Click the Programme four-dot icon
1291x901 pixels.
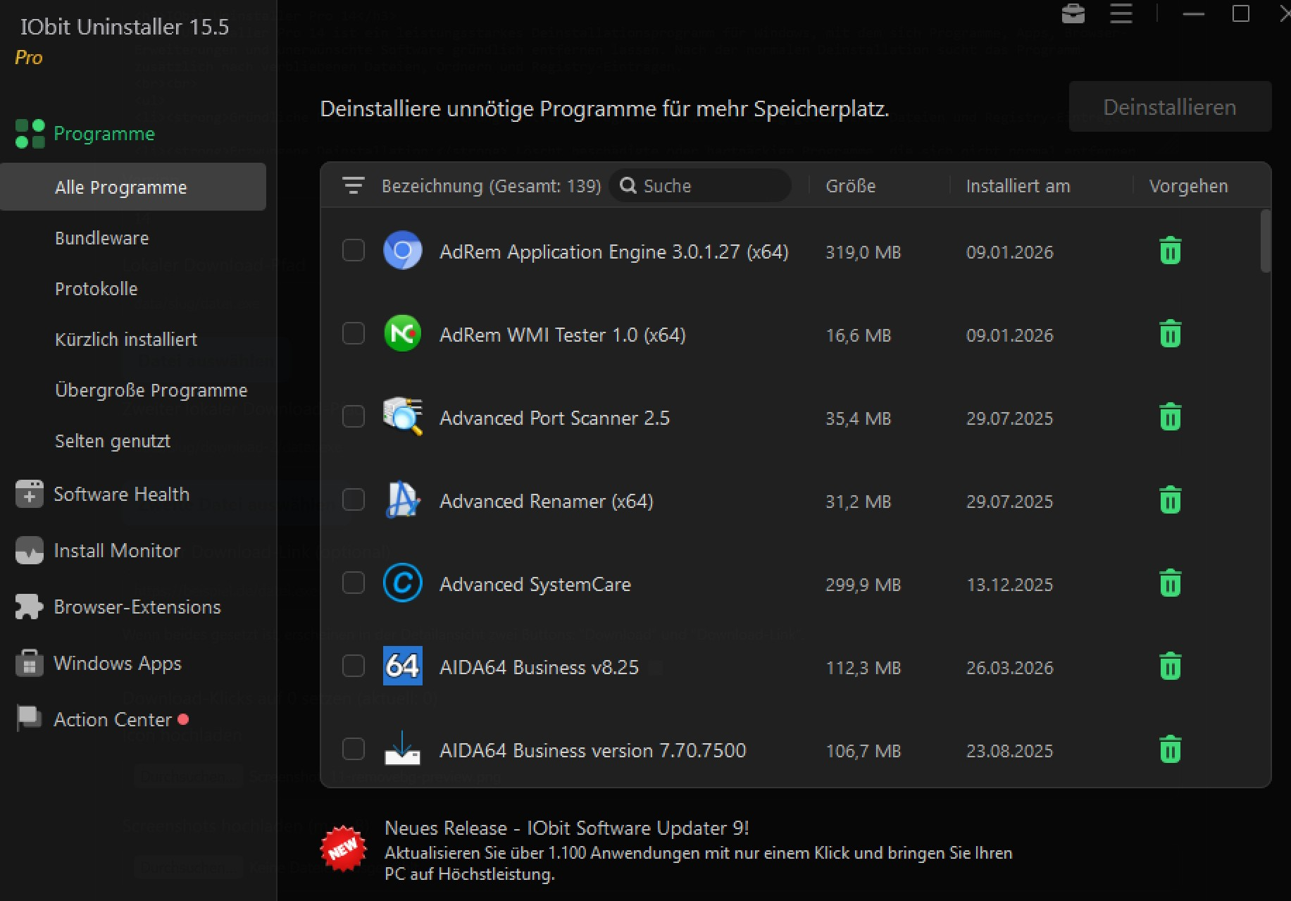coord(30,134)
